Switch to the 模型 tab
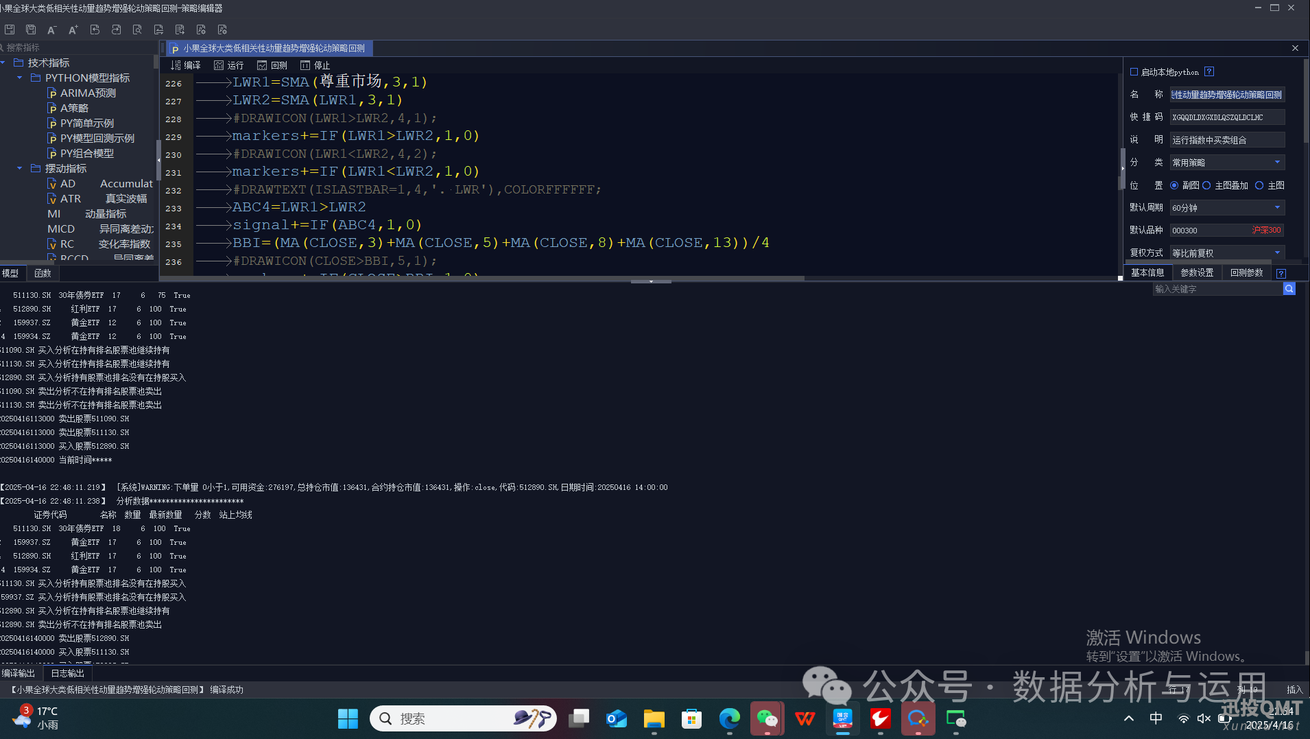Viewport: 1310px width, 739px height. point(10,273)
